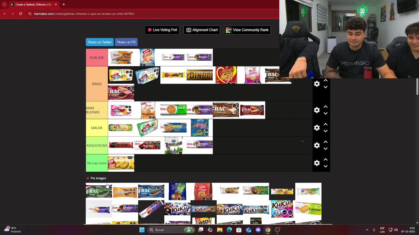
Task: Share tier list on Twitter
Action: coord(100,42)
